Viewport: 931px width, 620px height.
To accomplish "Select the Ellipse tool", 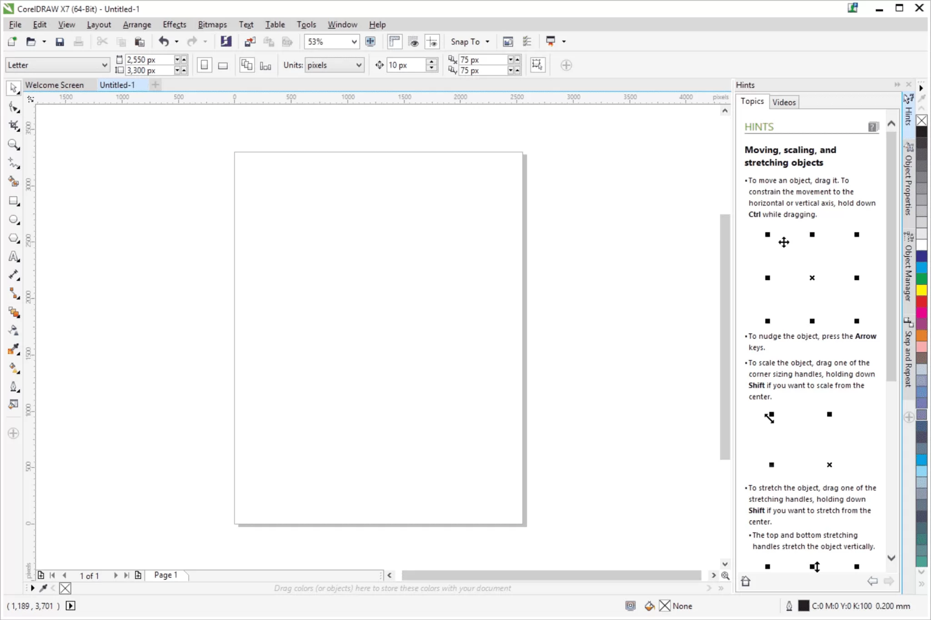I will tap(13, 220).
